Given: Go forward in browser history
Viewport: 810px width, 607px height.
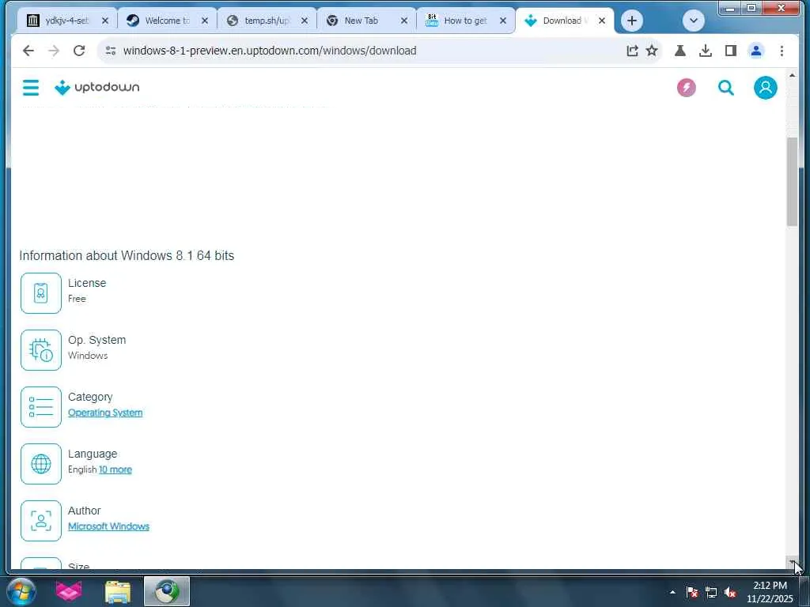Looking at the screenshot, I should click(x=54, y=51).
